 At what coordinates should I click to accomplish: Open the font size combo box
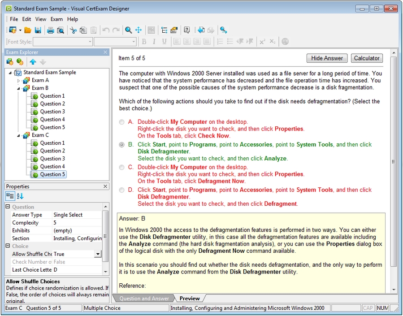coord(115,42)
